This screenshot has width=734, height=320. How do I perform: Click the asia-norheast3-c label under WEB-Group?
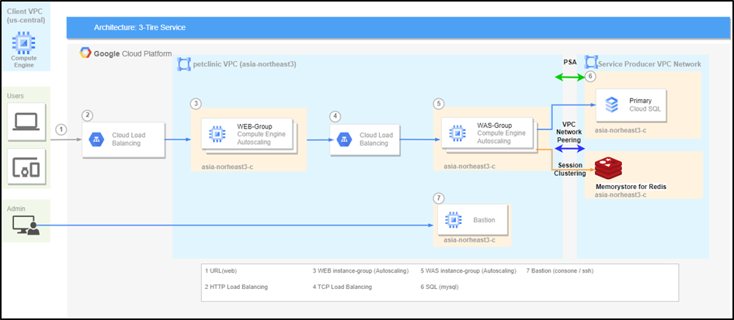tap(227, 166)
